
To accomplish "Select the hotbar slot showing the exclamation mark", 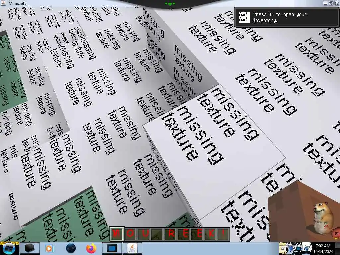I will pos(223,234).
